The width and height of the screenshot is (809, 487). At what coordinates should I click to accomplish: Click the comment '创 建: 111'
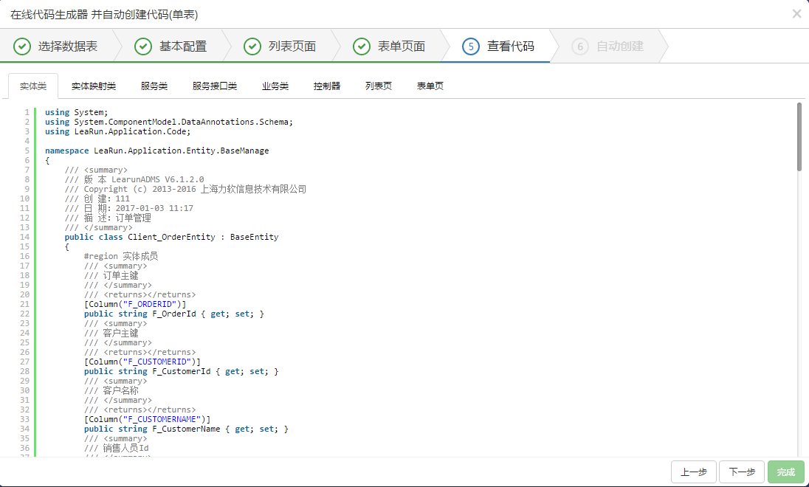pos(97,198)
